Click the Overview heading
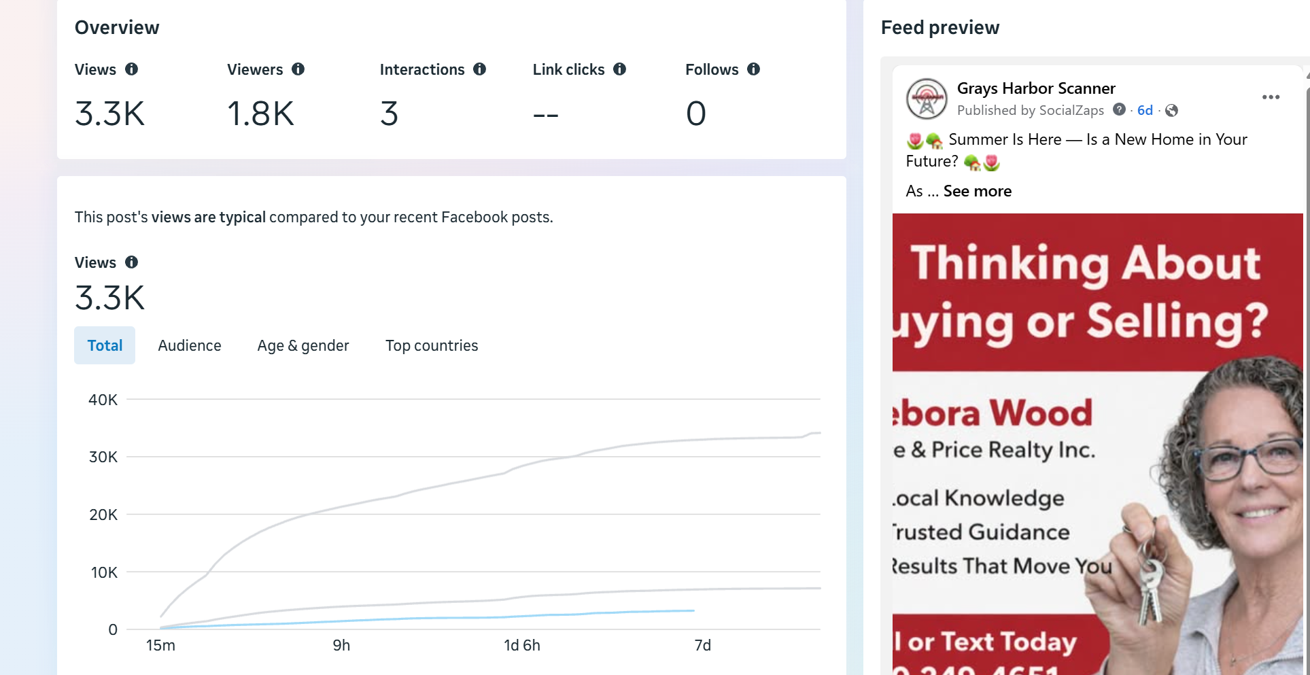 tap(117, 28)
